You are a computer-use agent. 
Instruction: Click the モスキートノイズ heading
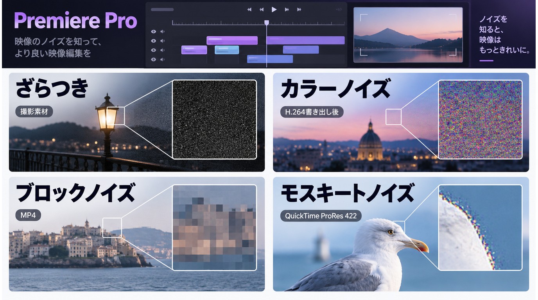(347, 193)
